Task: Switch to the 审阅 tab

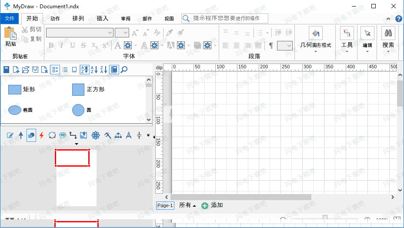Action: [x=126, y=19]
